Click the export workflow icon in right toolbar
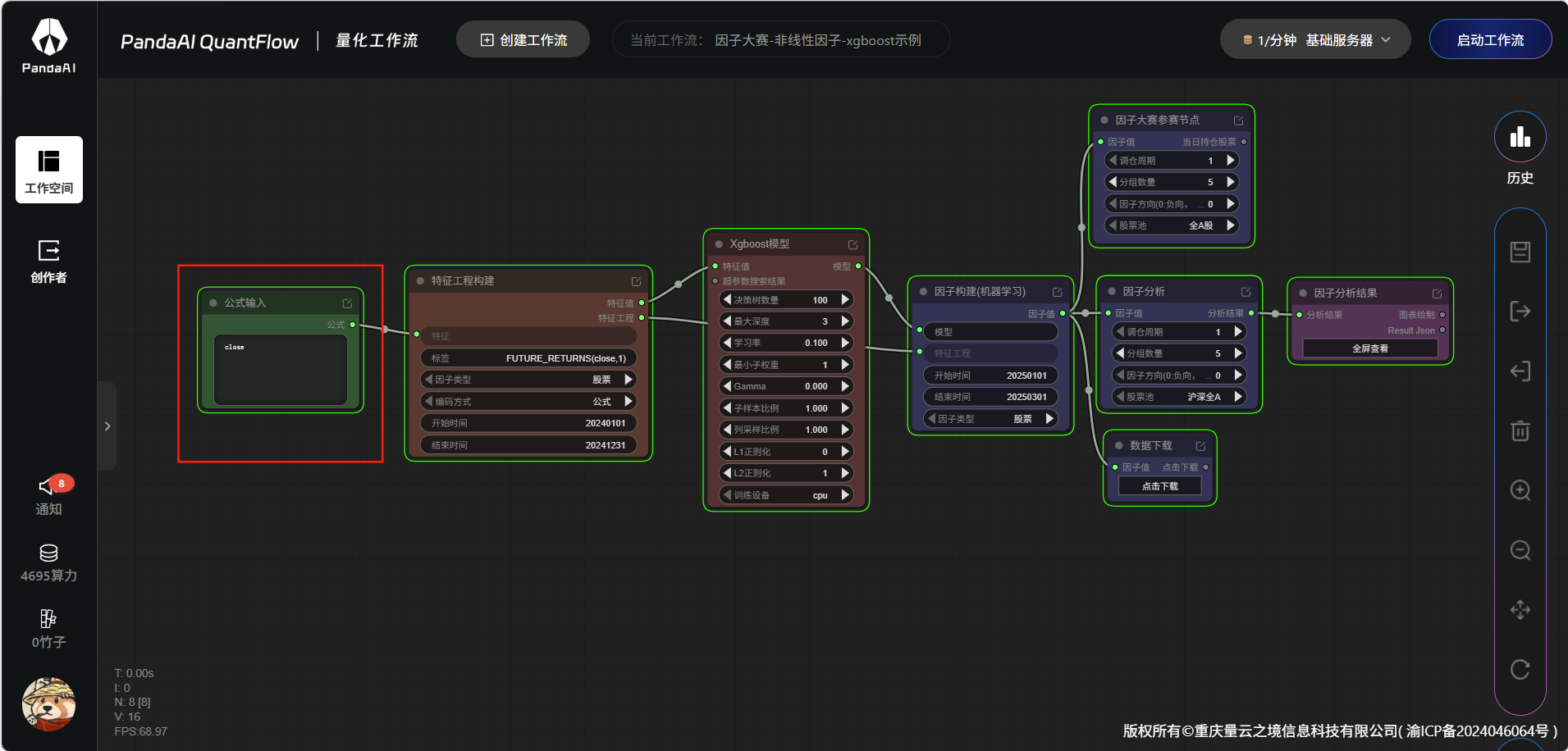1568x751 pixels. click(x=1520, y=312)
